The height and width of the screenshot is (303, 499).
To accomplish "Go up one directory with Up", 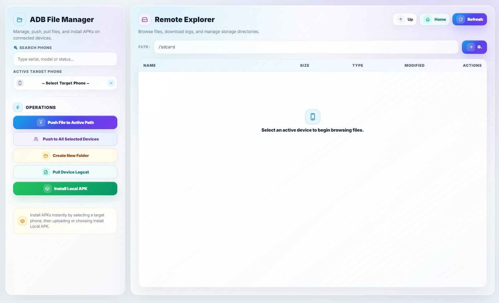I will [x=405, y=19].
